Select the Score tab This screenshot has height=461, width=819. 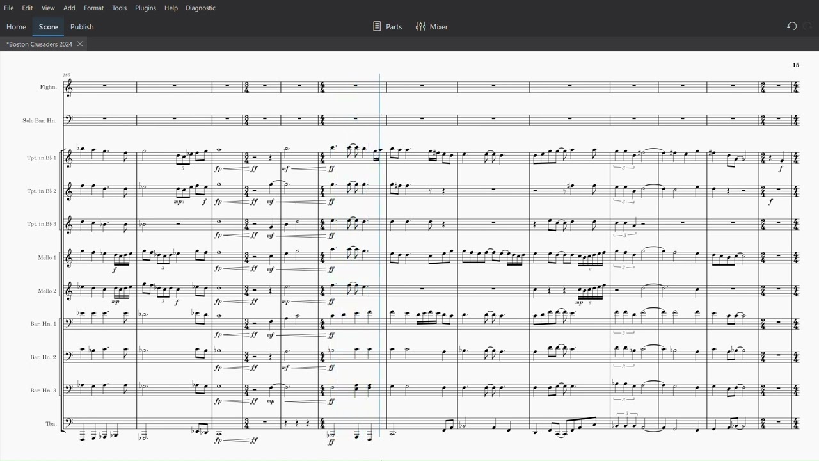[x=48, y=26]
